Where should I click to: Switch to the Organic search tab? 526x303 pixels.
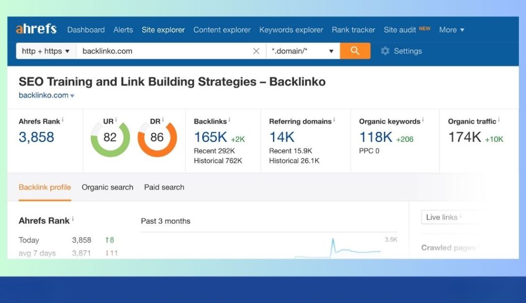[107, 187]
